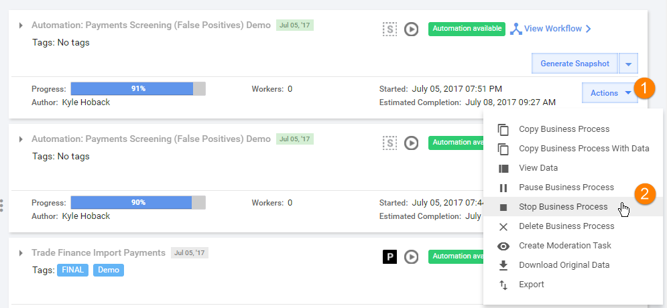
Task: Click the 91% progress bar
Action: [138, 89]
